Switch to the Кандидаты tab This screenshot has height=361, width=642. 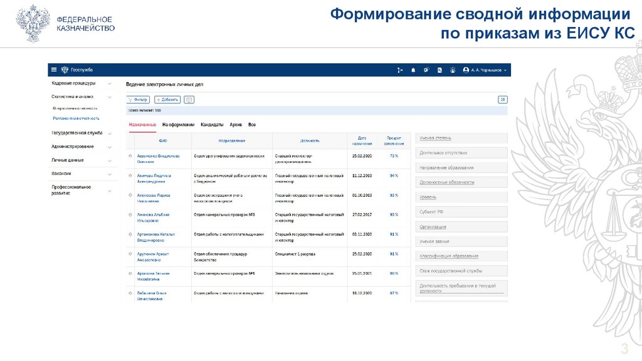(212, 125)
